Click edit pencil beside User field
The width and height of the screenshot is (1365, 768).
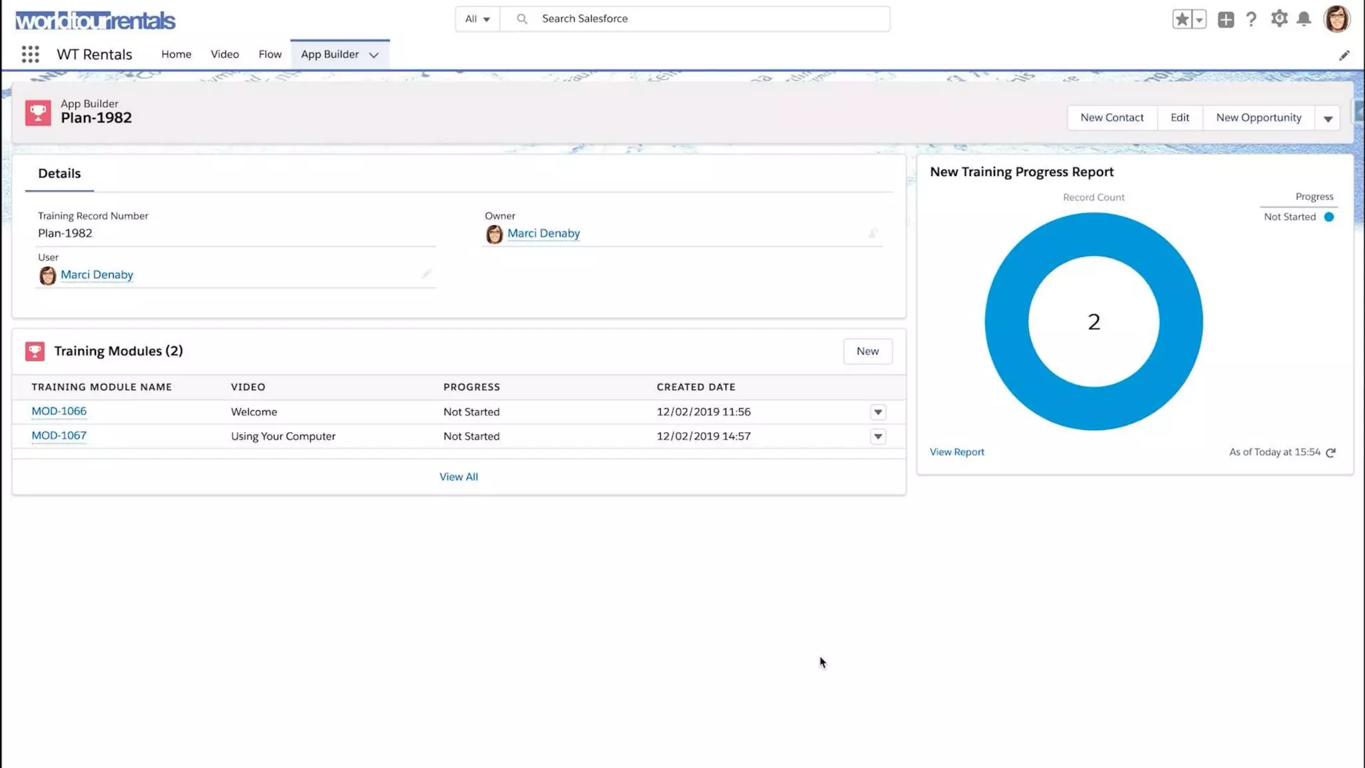426,274
